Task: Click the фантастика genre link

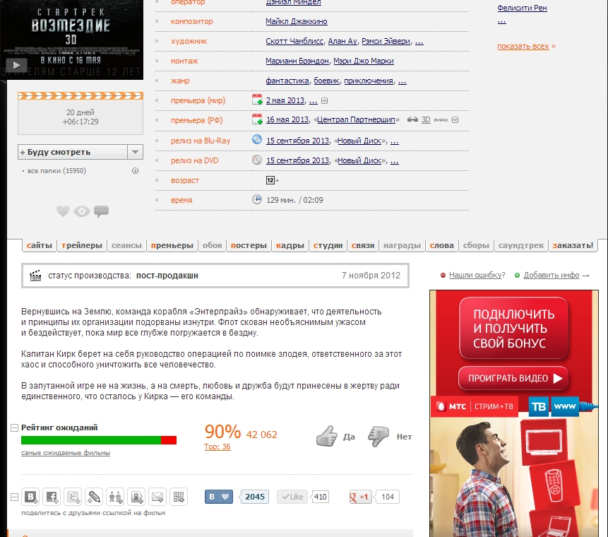Action: click(x=287, y=81)
